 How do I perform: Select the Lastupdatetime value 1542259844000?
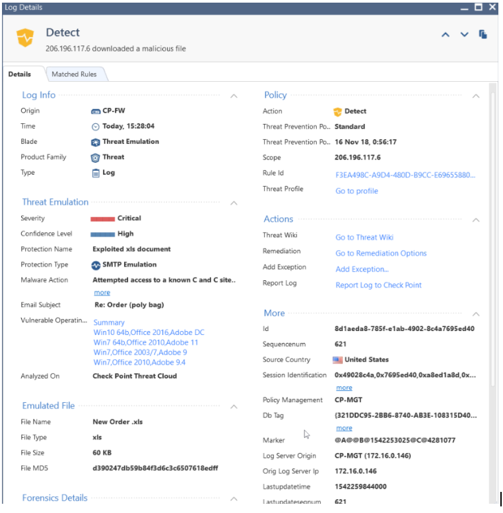360,487
